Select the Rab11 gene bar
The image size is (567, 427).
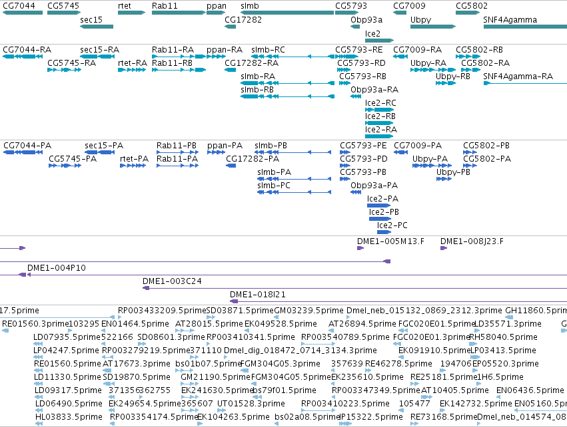click(x=179, y=13)
